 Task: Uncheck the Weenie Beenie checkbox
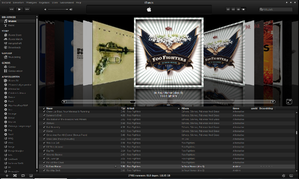click(x=44, y=155)
